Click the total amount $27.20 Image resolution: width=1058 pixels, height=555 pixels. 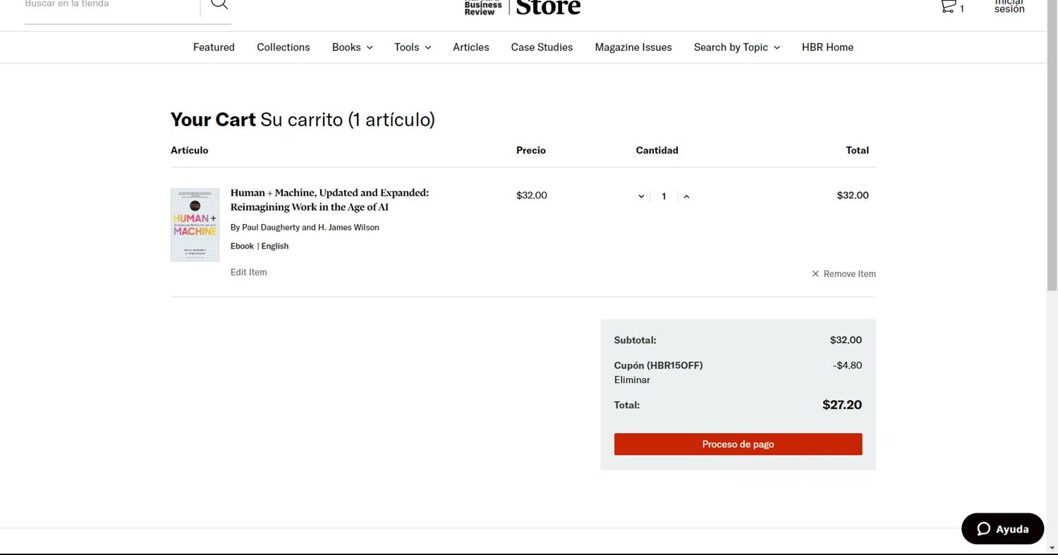coord(842,405)
